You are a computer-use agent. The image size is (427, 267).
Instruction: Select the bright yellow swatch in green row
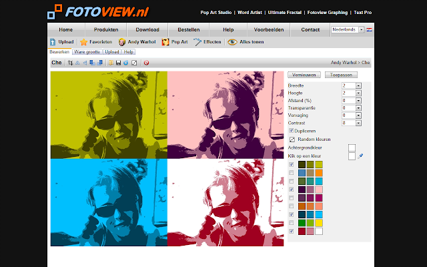click(x=319, y=223)
